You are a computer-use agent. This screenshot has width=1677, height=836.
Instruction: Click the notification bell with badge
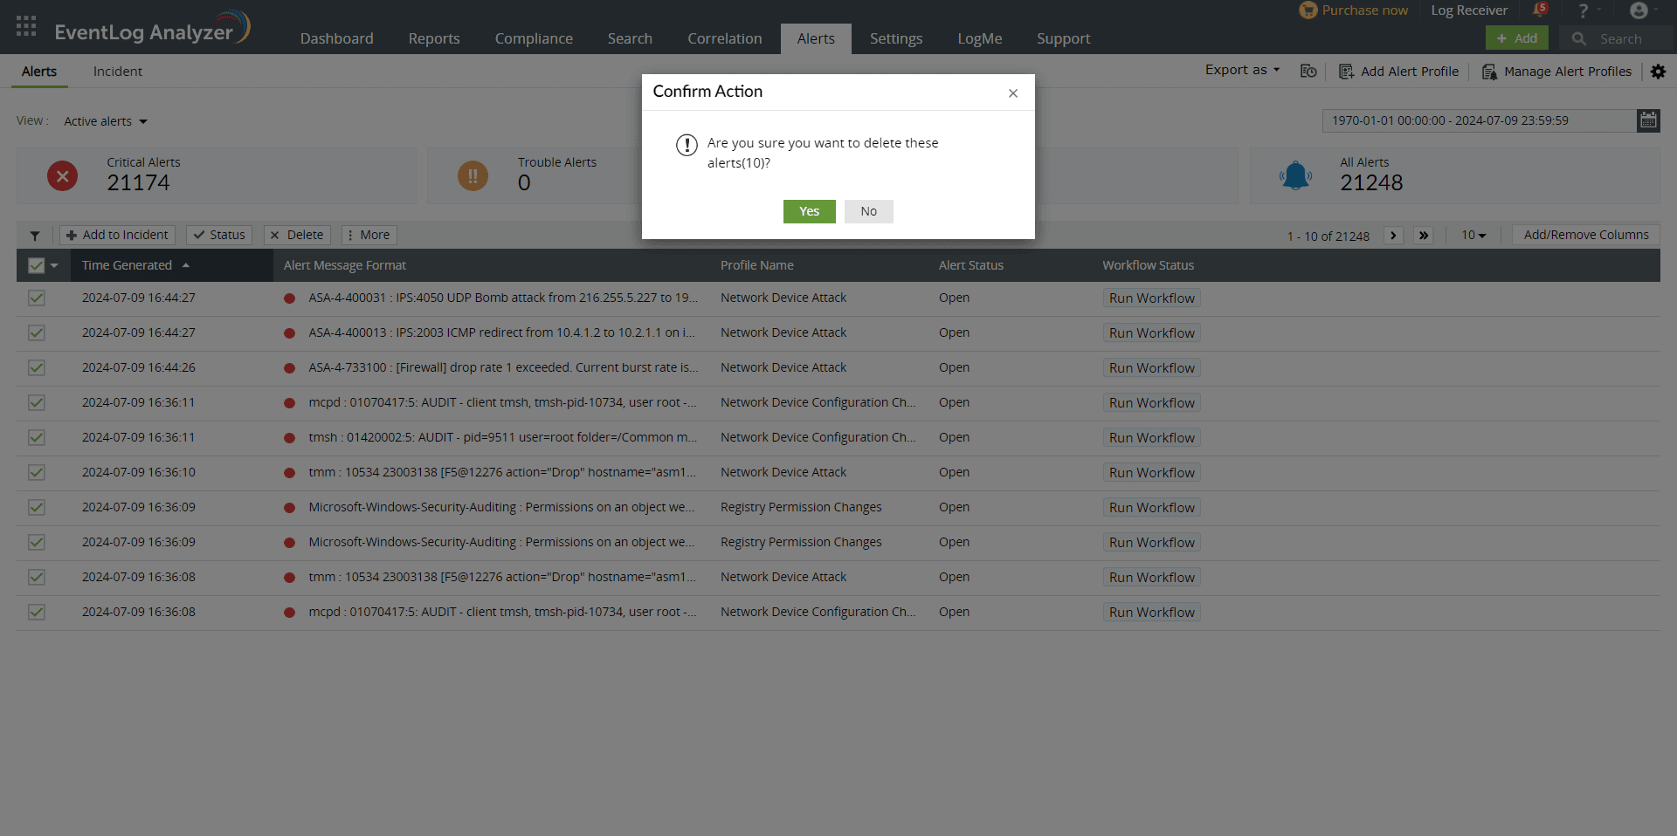(x=1540, y=10)
